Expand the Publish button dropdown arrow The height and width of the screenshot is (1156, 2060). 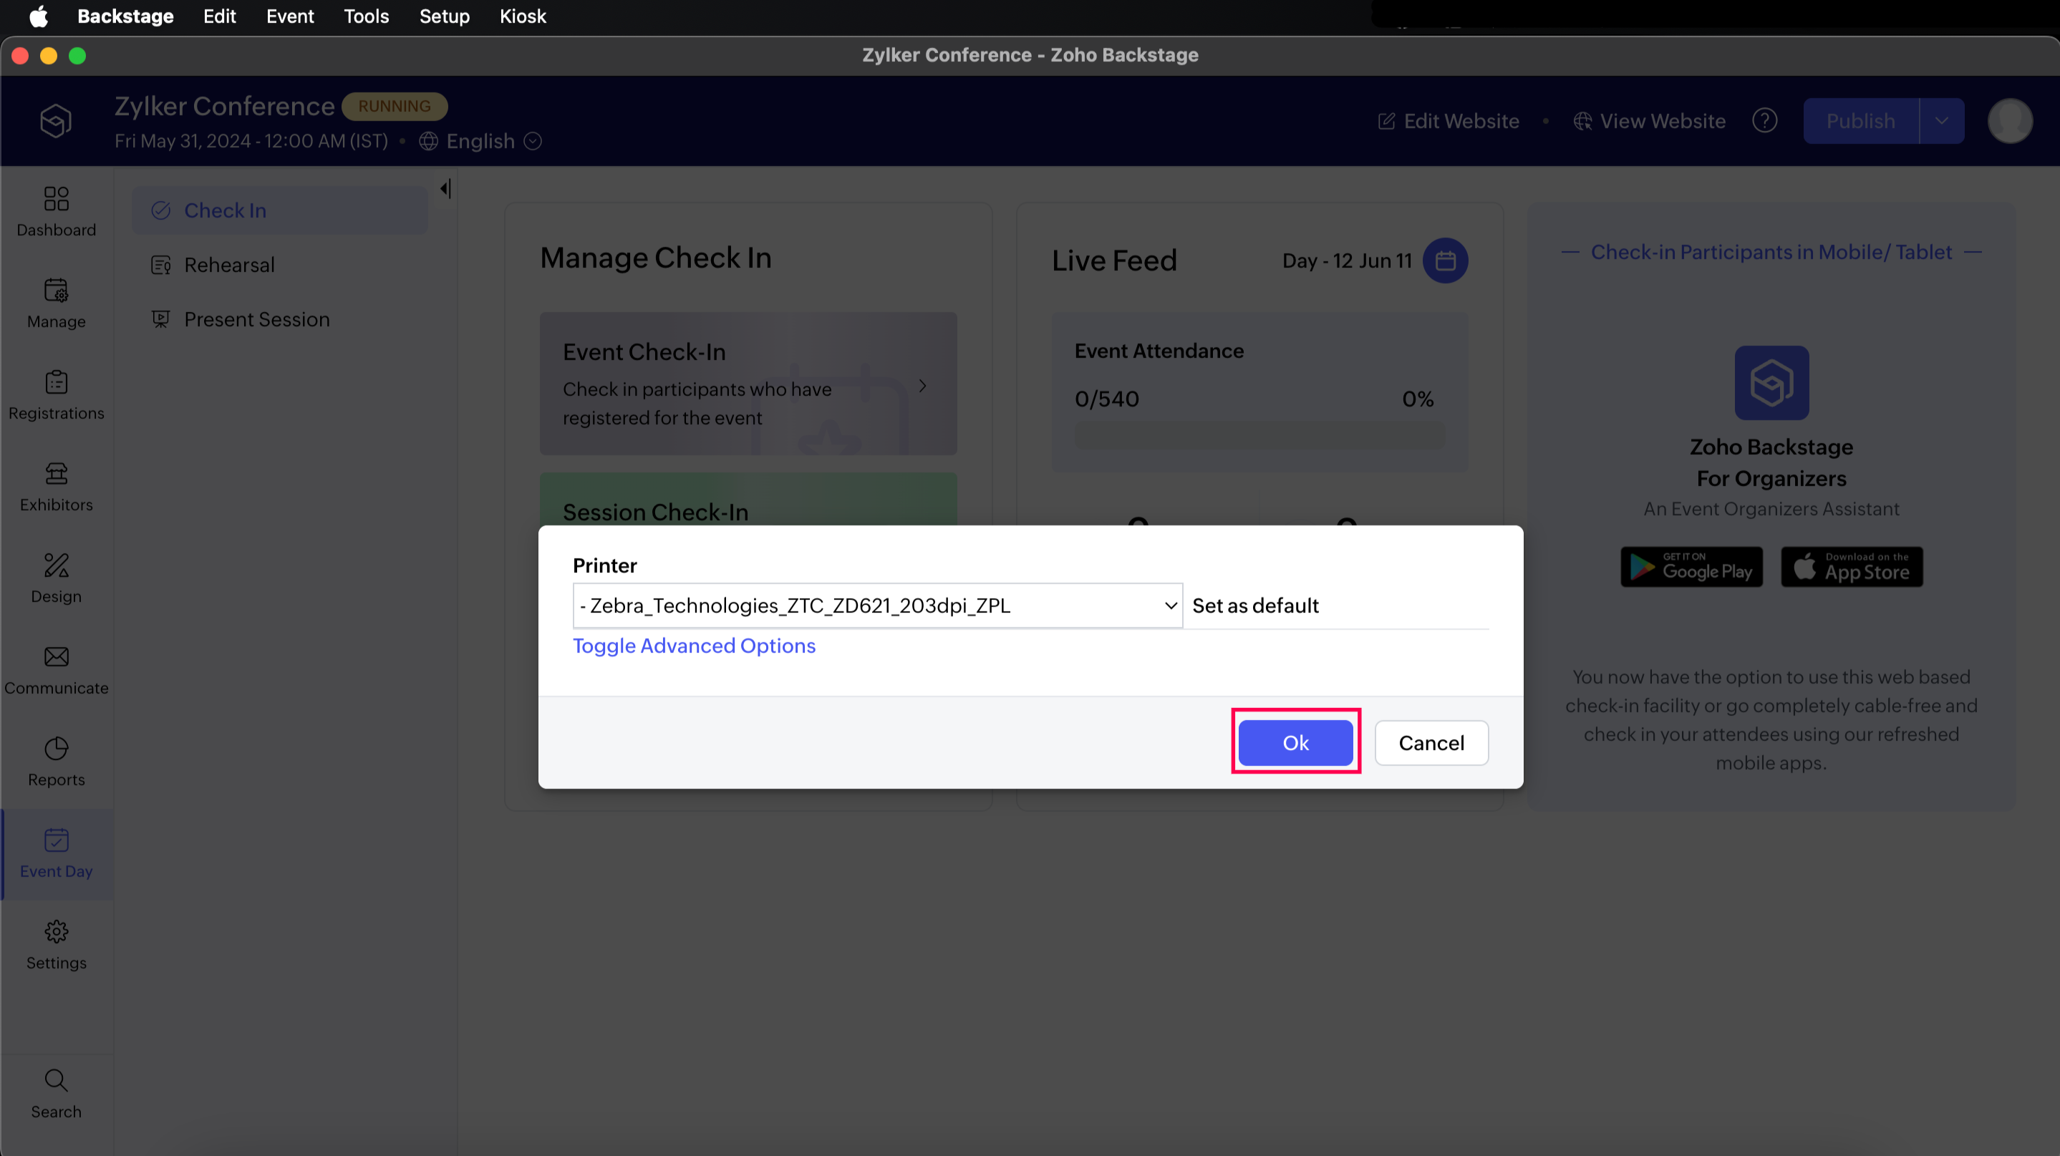tap(1942, 121)
